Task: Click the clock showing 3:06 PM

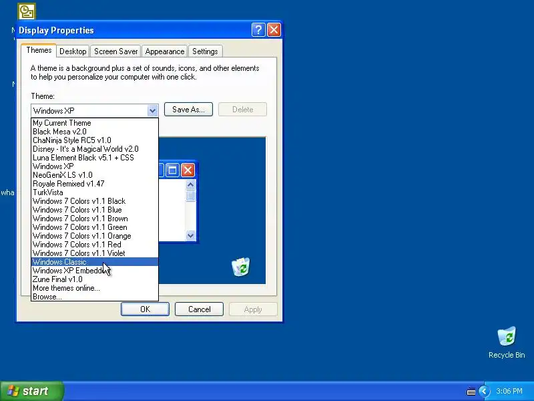Action: (x=509, y=391)
